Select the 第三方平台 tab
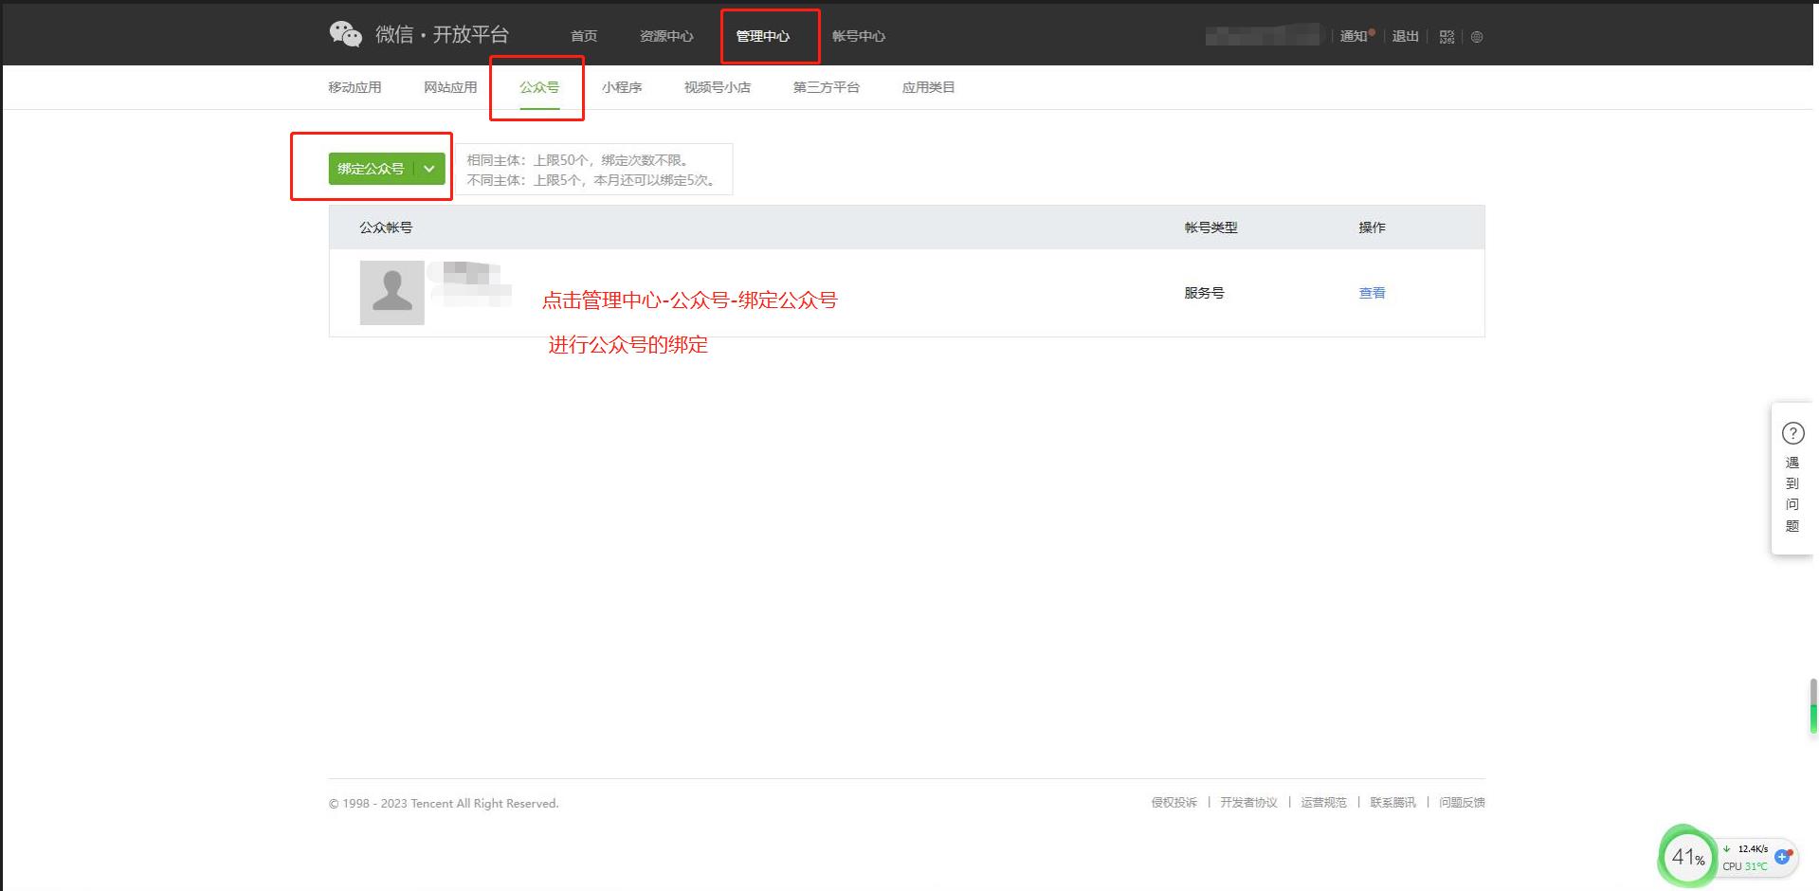Screen dimensions: 1819x891 [826, 87]
